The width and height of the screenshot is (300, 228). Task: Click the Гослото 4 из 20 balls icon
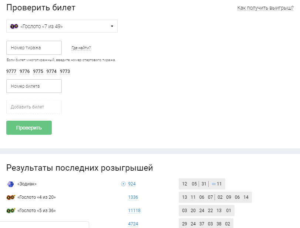point(11,197)
